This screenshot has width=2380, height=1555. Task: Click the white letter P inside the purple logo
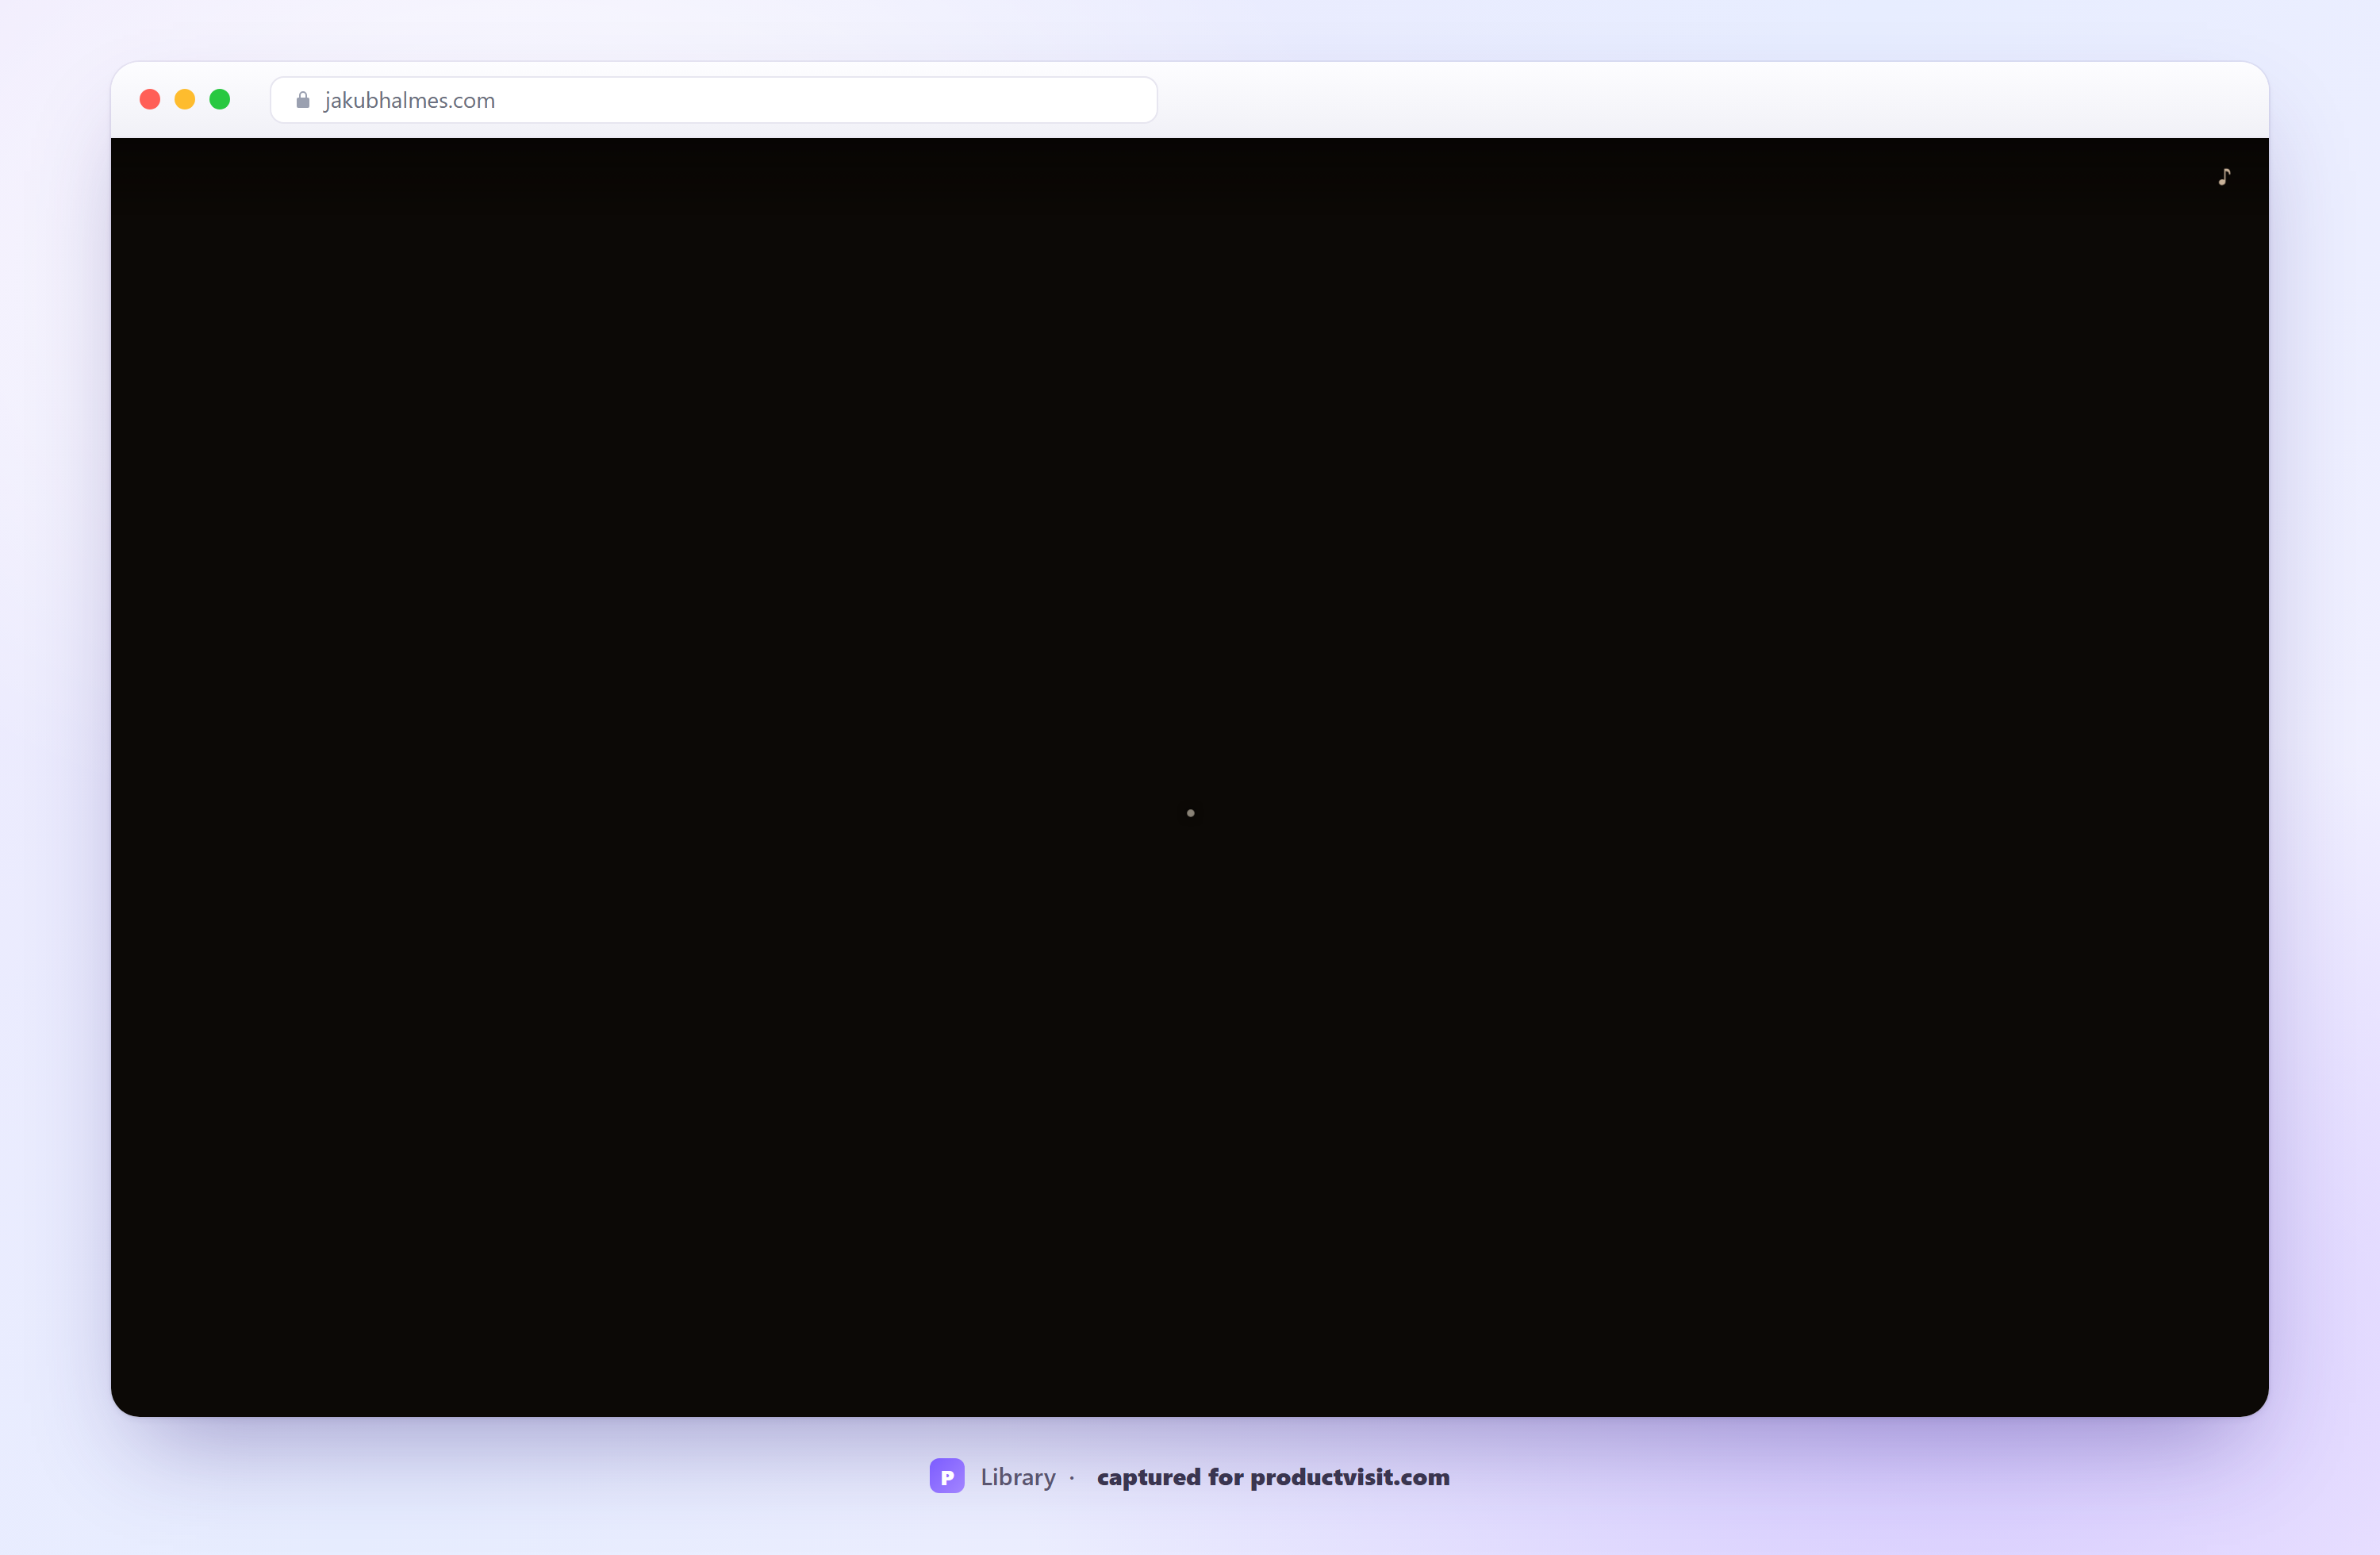[x=947, y=1477]
